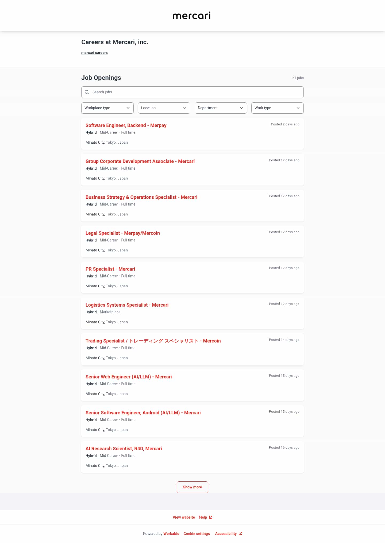The width and height of the screenshot is (385, 543).
Task: Expand the Department filter dropdown
Action: (221, 108)
